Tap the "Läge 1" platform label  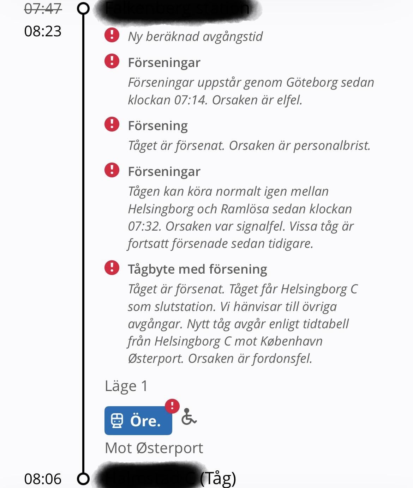[126, 386]
